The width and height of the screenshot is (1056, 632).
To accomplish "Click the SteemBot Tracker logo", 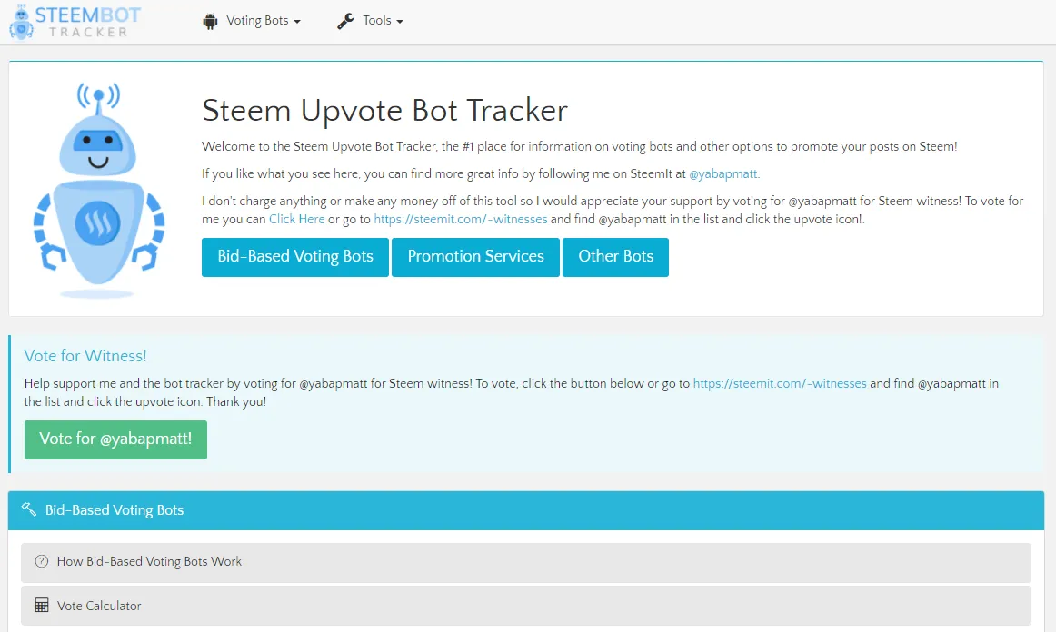I will pyautogui.click(x=75, y=22).
